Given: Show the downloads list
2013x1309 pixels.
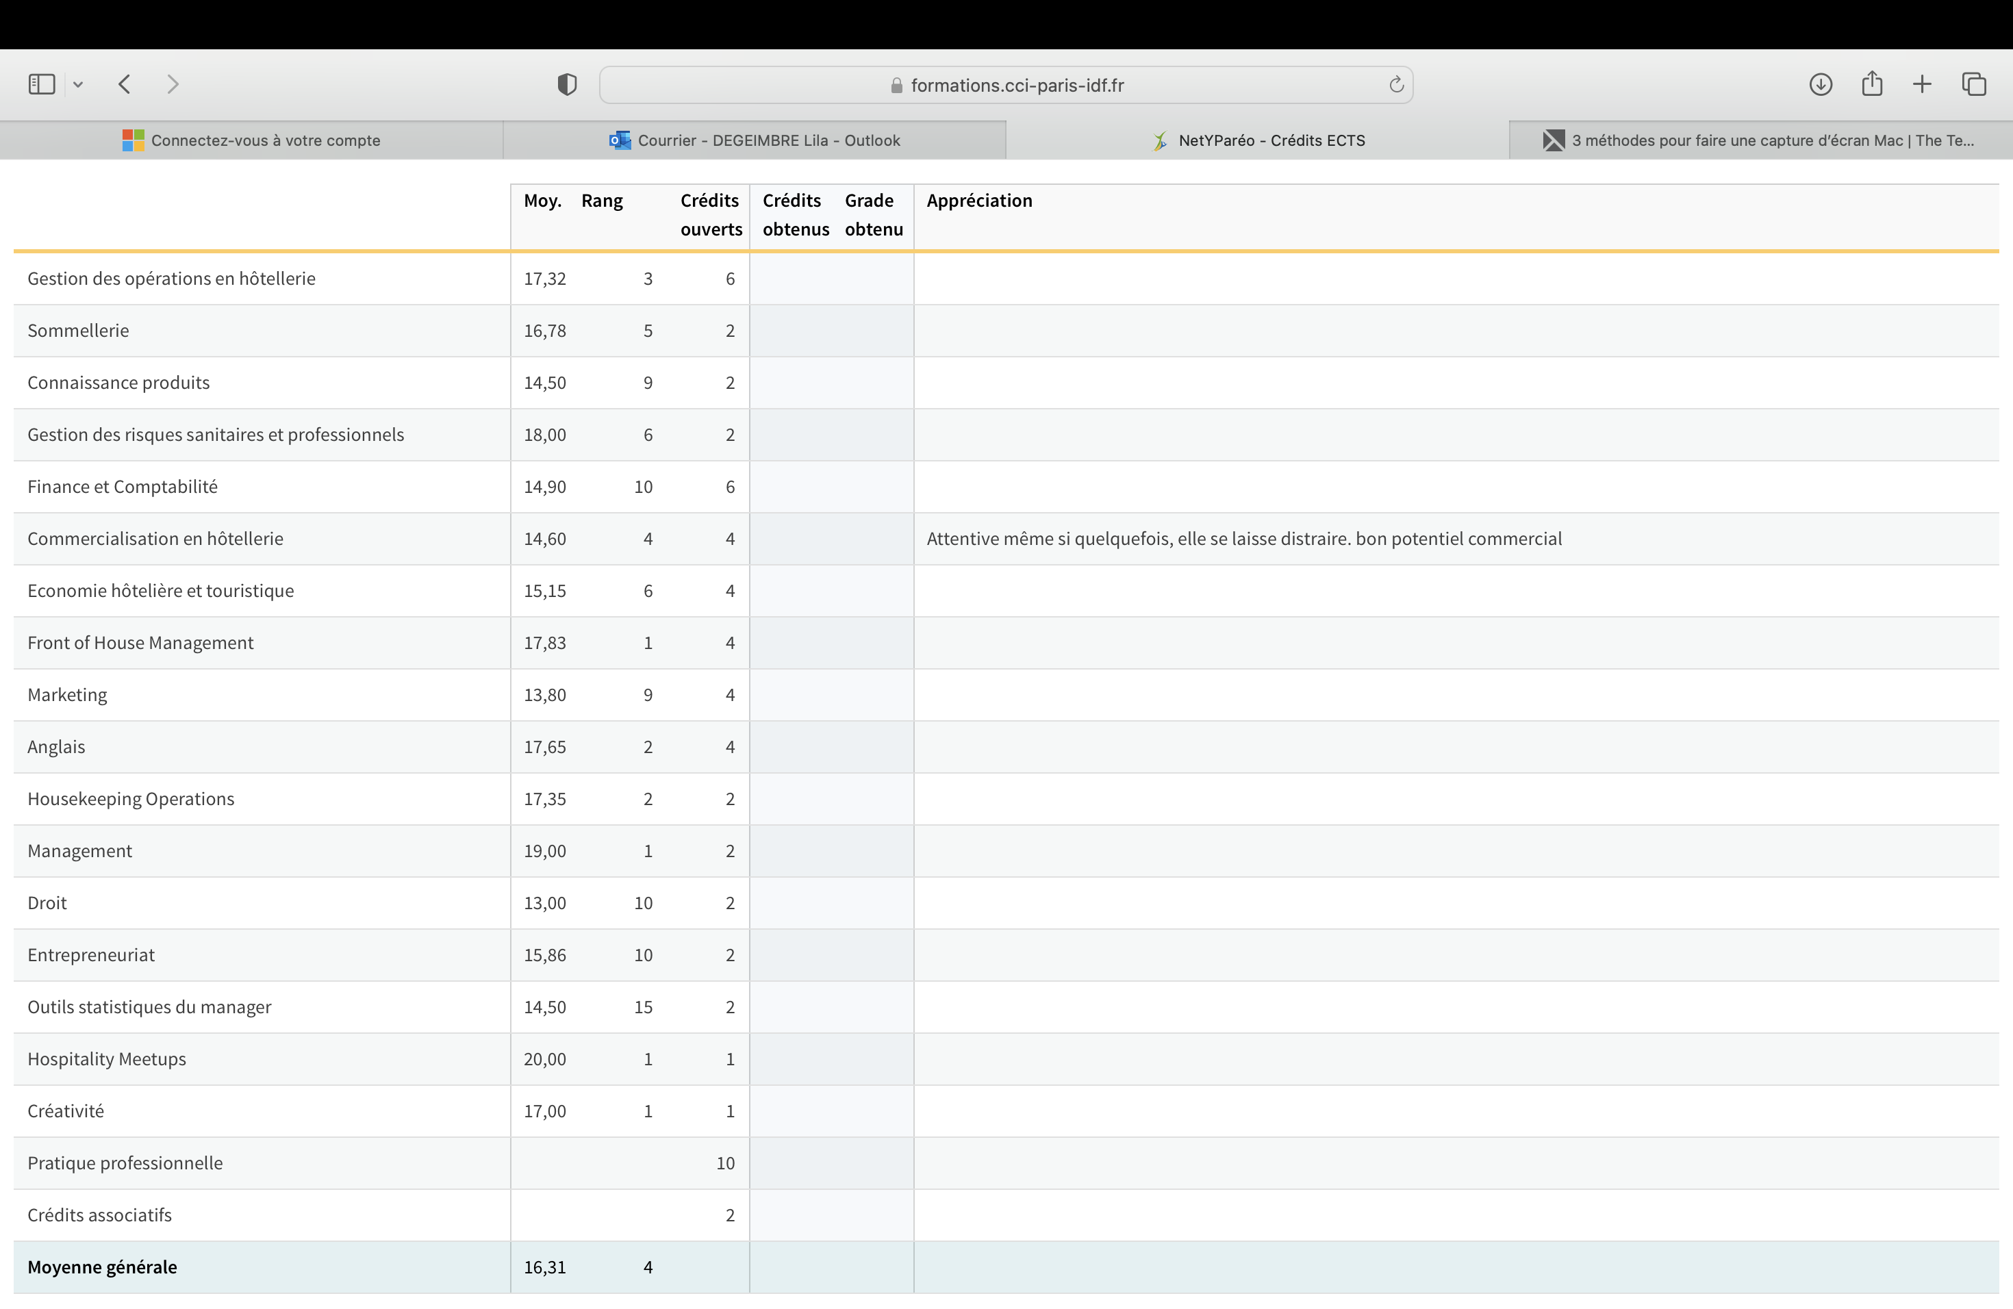Looking at the screenshot, I should (x=1820, y=84).
